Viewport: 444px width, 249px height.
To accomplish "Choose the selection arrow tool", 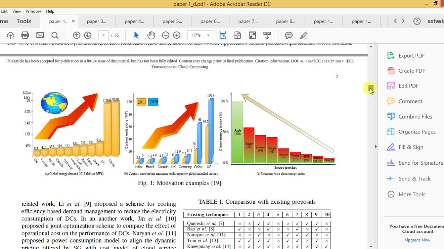I will point(136,35).
